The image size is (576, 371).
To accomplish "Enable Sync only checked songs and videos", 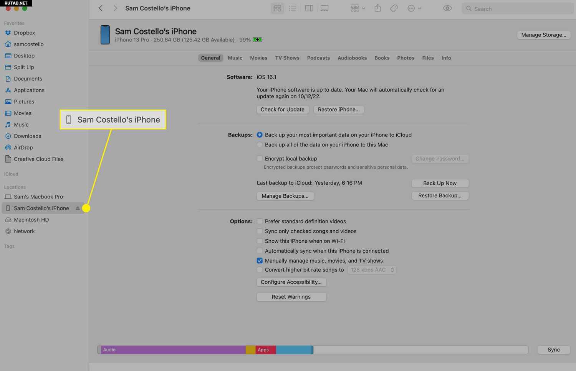I will pyautogui.click(x=260, y=231).
